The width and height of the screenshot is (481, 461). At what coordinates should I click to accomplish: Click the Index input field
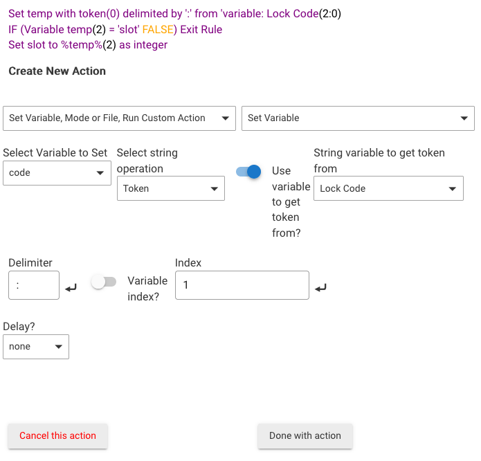coord(242,285)
